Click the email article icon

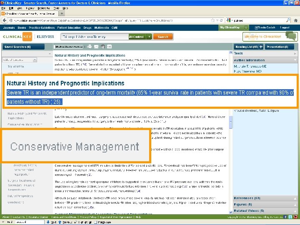[x=96, y=47]
